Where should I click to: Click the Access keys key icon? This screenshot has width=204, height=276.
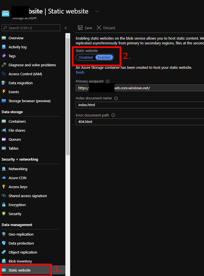point(4,187)
